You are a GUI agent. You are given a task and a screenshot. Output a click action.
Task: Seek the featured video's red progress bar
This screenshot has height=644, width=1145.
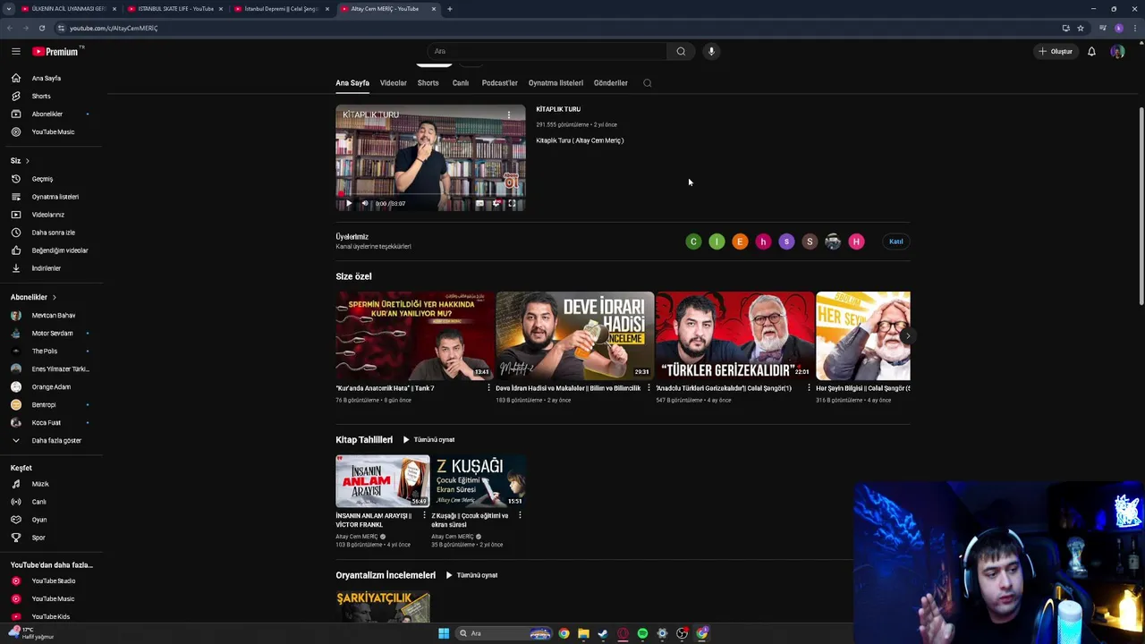point(430,193)
